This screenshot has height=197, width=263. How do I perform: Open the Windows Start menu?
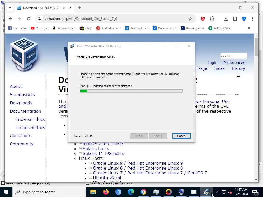pos(6,192)
